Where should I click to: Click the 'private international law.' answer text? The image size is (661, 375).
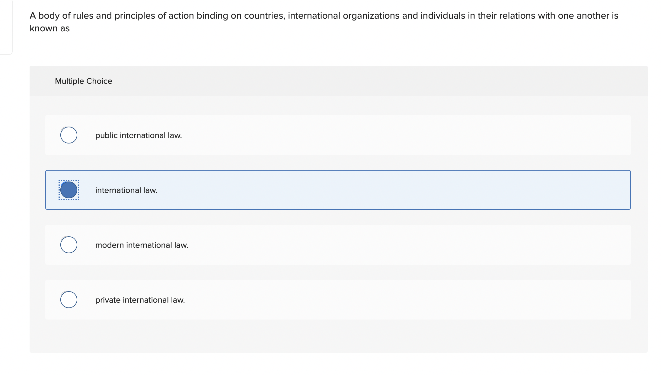coord(140,300)
